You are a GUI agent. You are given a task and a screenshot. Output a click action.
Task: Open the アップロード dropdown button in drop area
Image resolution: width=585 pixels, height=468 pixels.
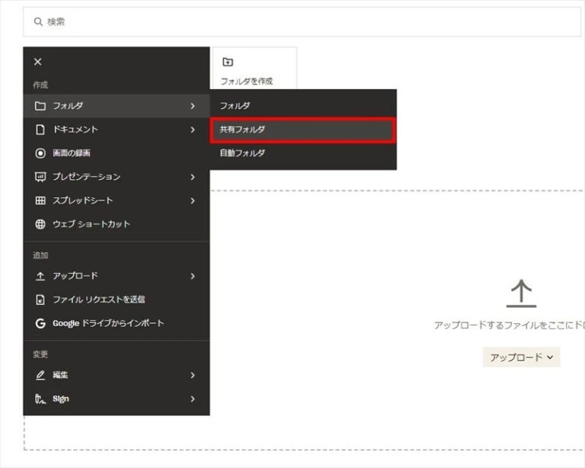coord(521,357)
